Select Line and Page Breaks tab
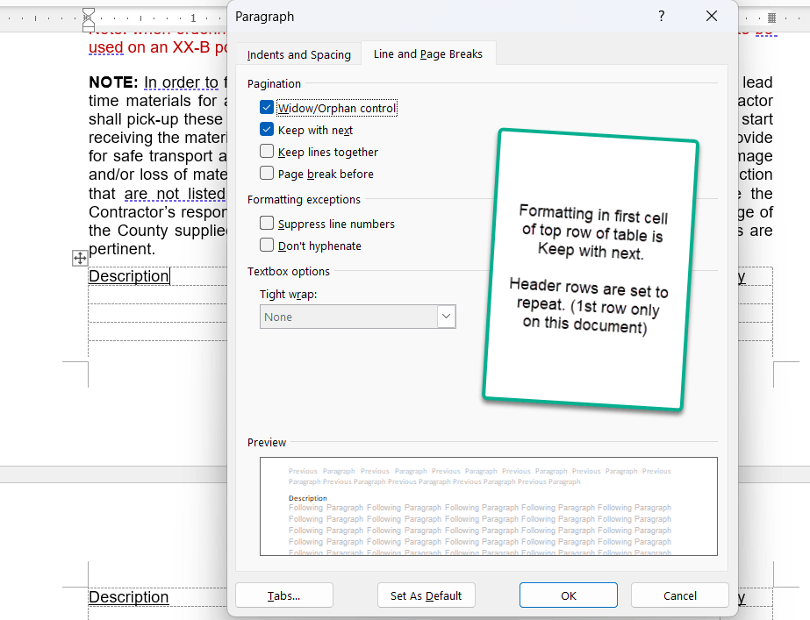This screenshot has width=810, height=620. click(x=428, y=53)
